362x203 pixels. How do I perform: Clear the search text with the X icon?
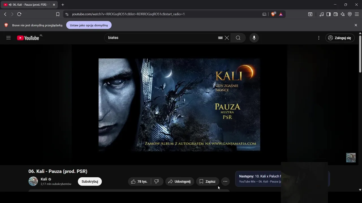click(x=227, y=38)
